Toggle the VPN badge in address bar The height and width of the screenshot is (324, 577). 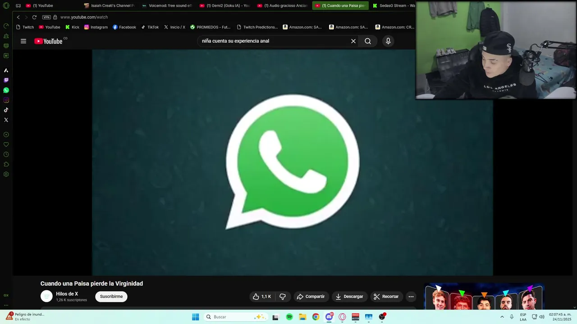coord(46,17)
